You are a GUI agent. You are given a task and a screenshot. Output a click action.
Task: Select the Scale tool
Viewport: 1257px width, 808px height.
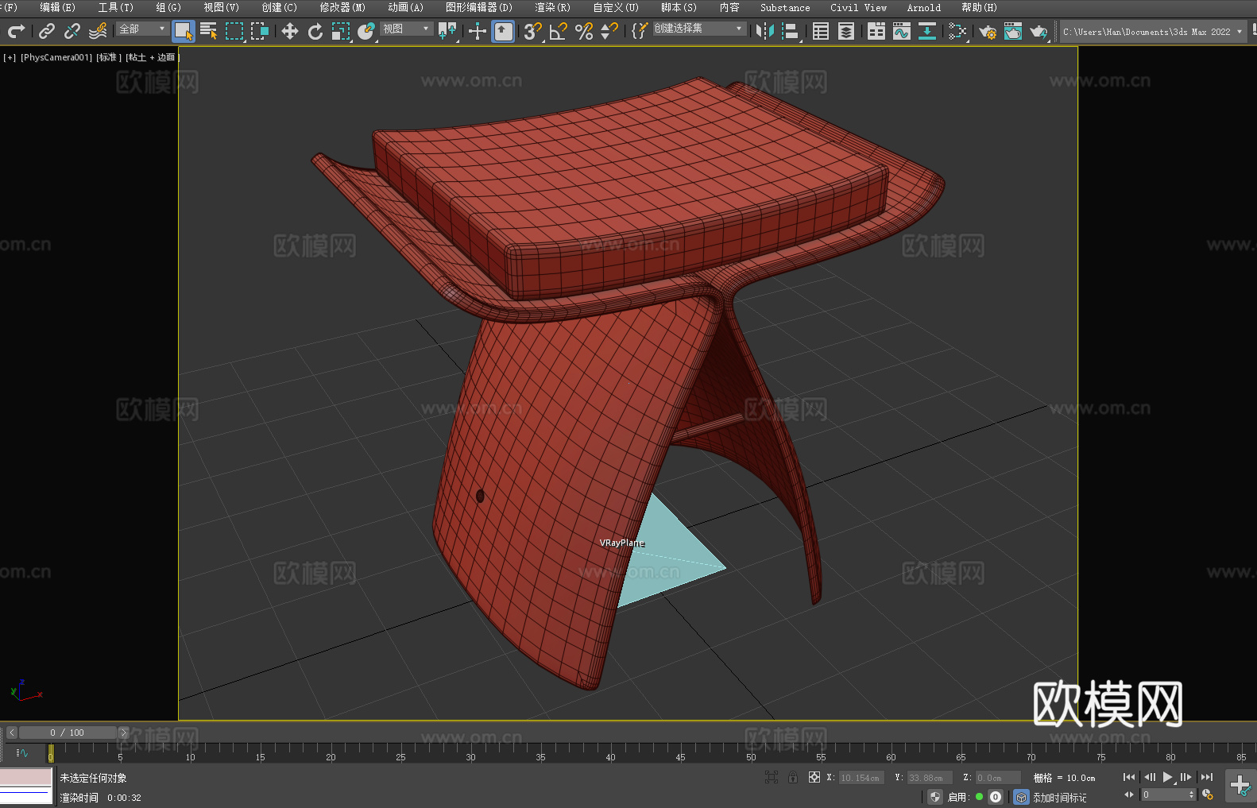point(341,31)
